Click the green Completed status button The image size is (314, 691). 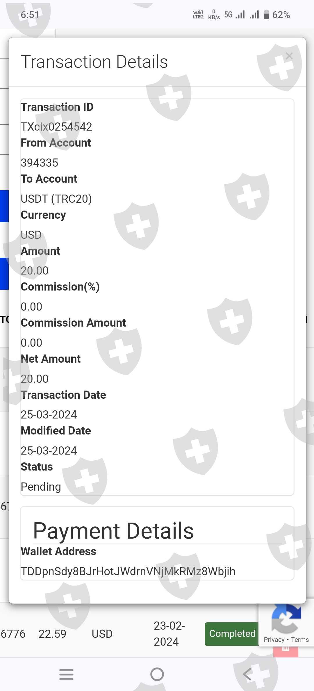click(x=232, y=633)
